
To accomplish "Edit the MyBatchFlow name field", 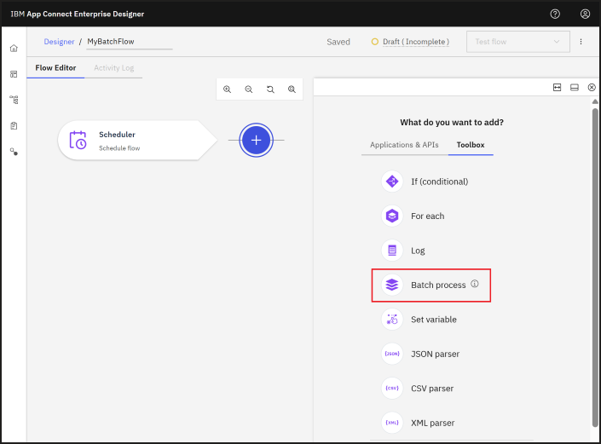I will point(130,42).
